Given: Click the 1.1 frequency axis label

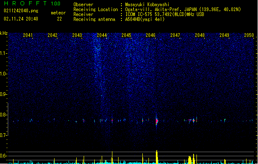Looking at the screenshot, I should point(3,53).
